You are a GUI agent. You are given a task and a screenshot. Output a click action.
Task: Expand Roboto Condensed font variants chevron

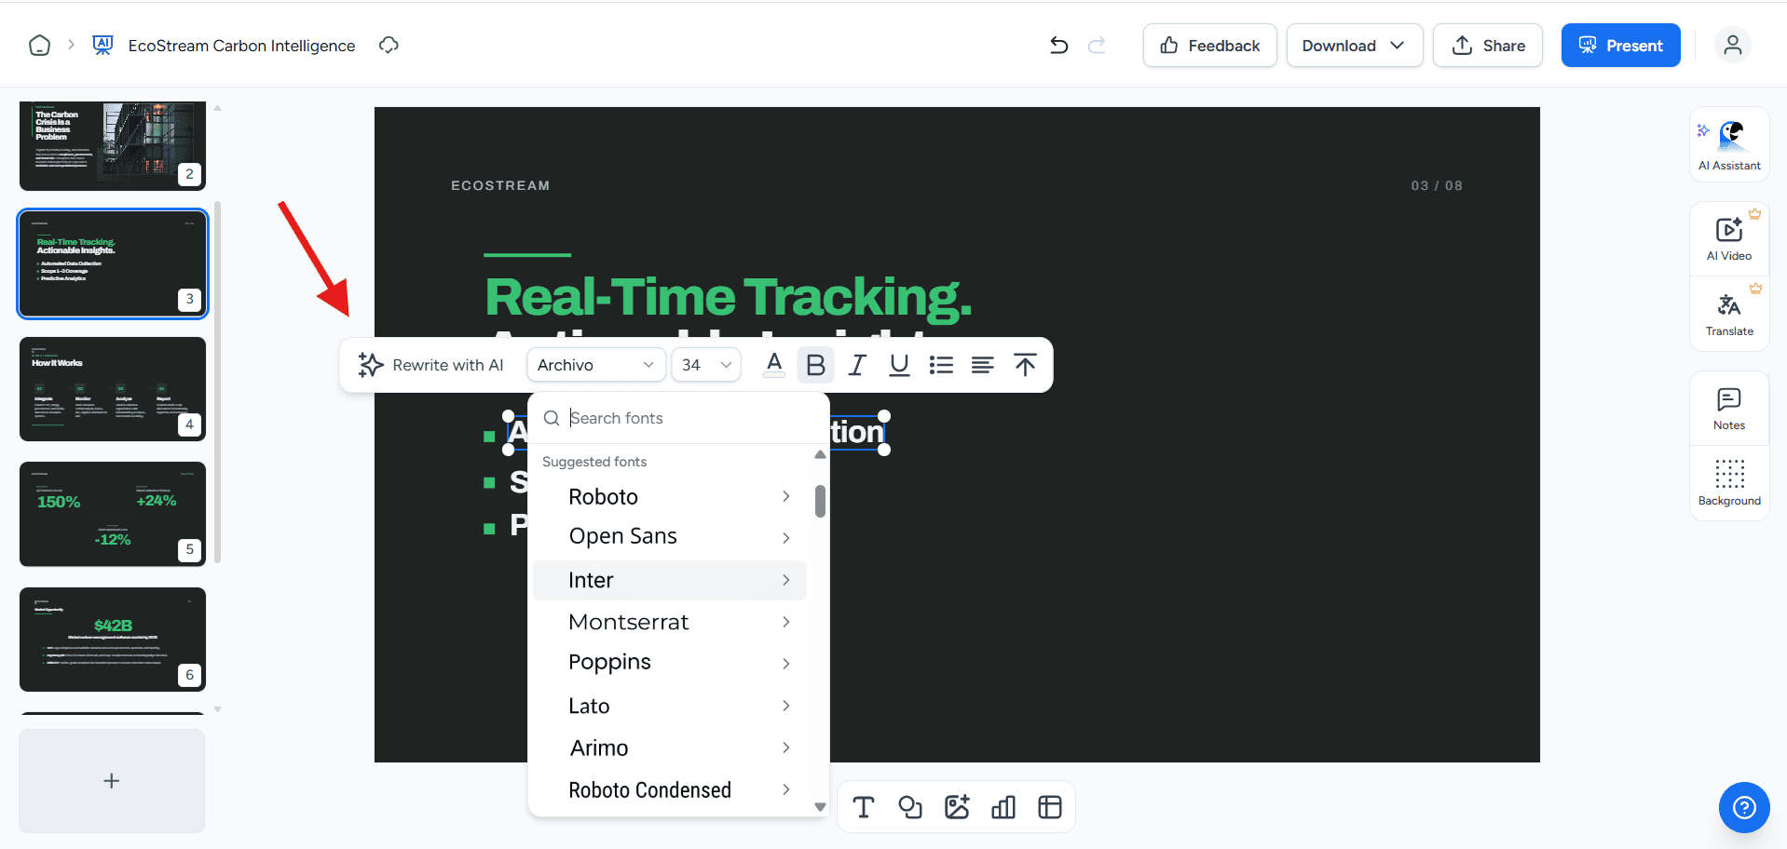[x=786, y=789]
